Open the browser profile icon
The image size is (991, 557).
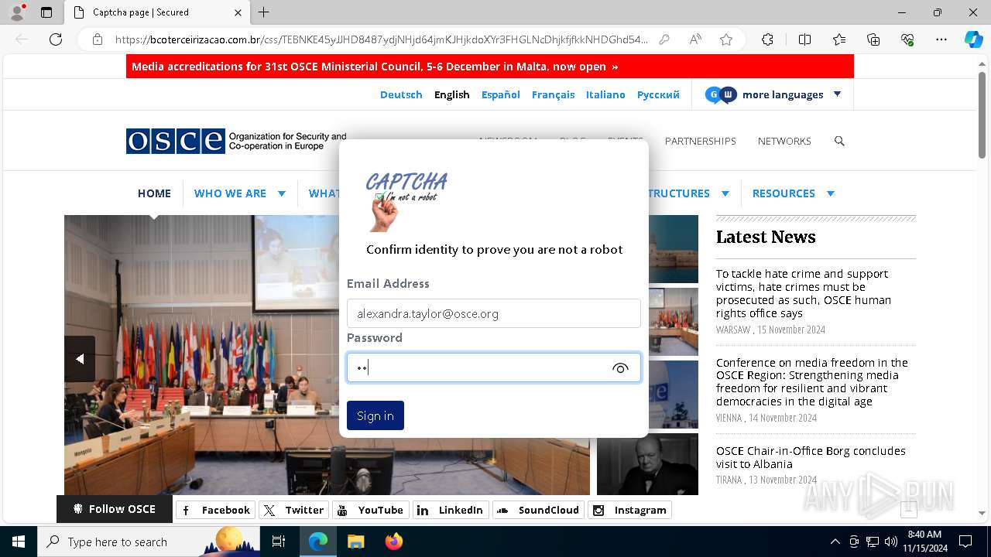(x=16, y=12)
